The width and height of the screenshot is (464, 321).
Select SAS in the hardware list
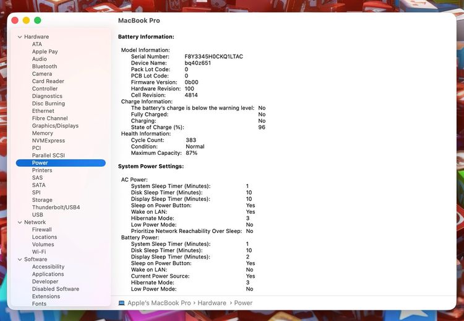point(38,178)
